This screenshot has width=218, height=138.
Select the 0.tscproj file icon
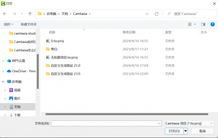(48, 41)
